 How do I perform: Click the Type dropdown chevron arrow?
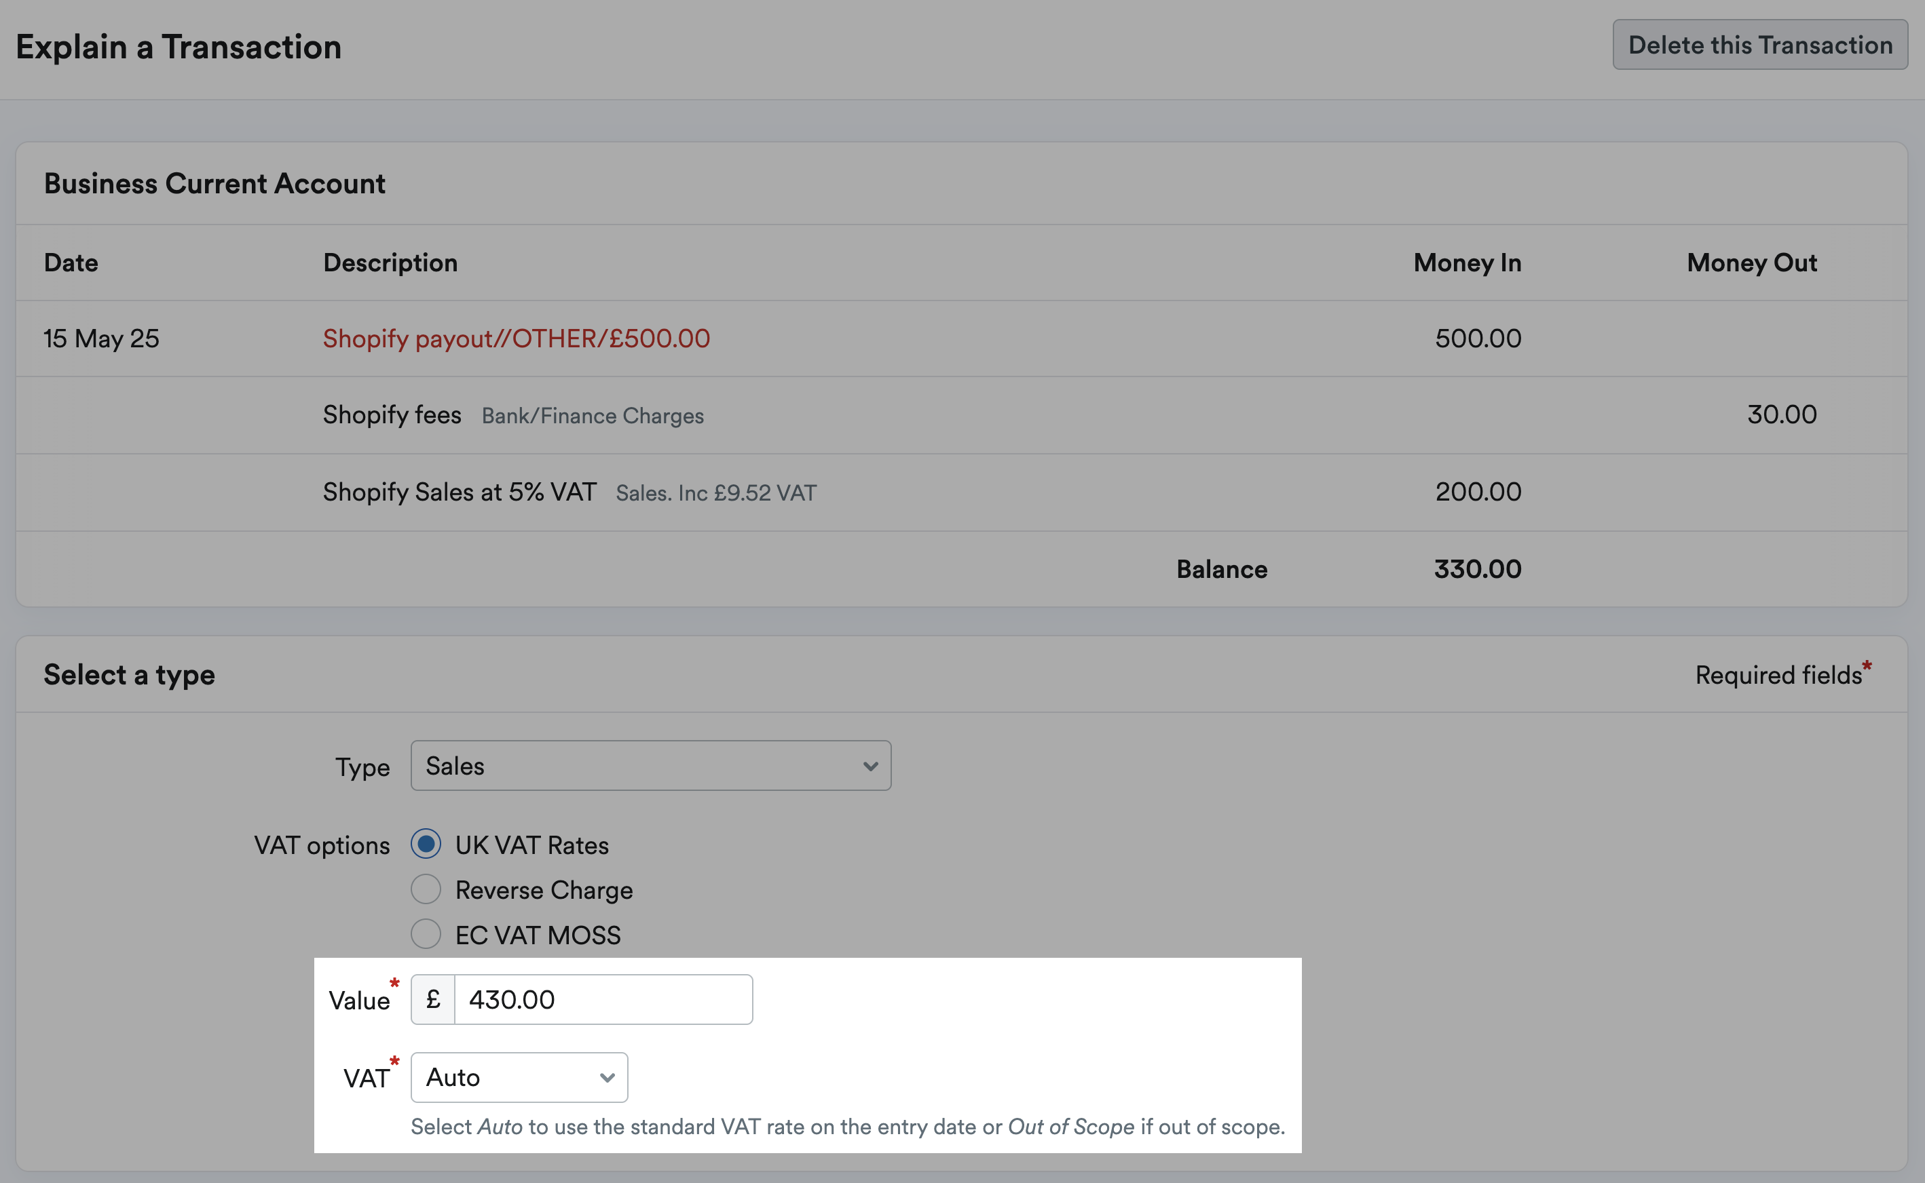870,766
